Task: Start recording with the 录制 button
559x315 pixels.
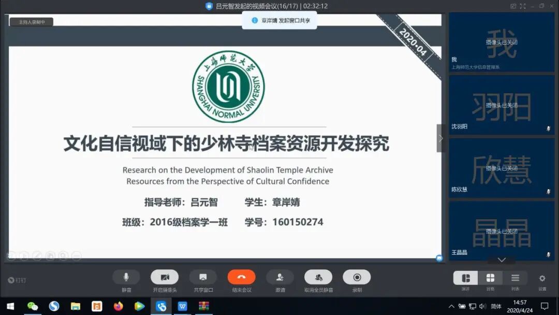Action: click(x=357, y=277)
